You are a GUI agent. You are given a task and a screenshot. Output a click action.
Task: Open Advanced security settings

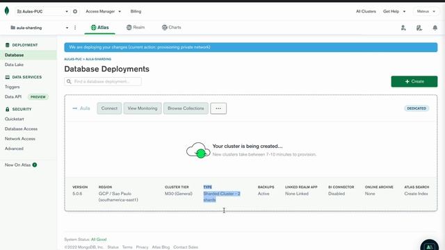click(x=14, y=149)
